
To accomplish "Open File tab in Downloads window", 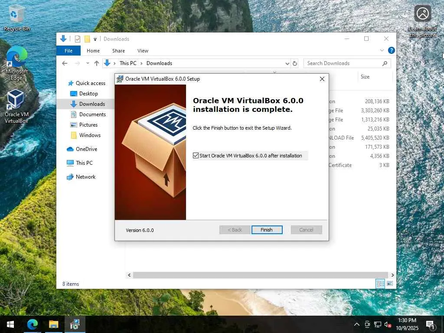I will (x=69, y=51).
